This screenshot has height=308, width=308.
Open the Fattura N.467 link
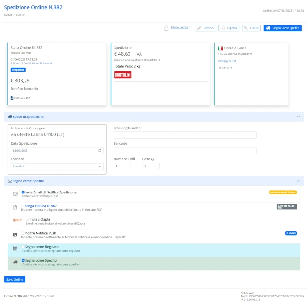[x=22, y=98]
